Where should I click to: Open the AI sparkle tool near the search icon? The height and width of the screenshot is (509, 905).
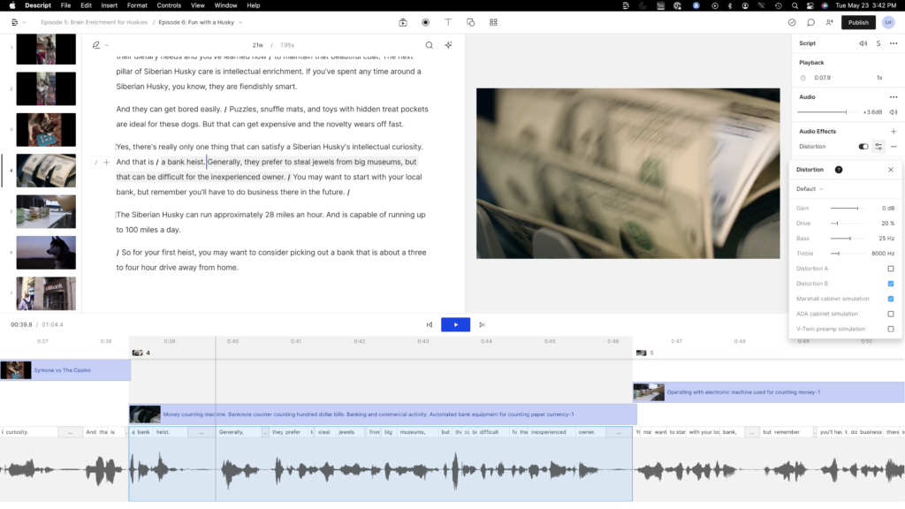tap(448, 44)
